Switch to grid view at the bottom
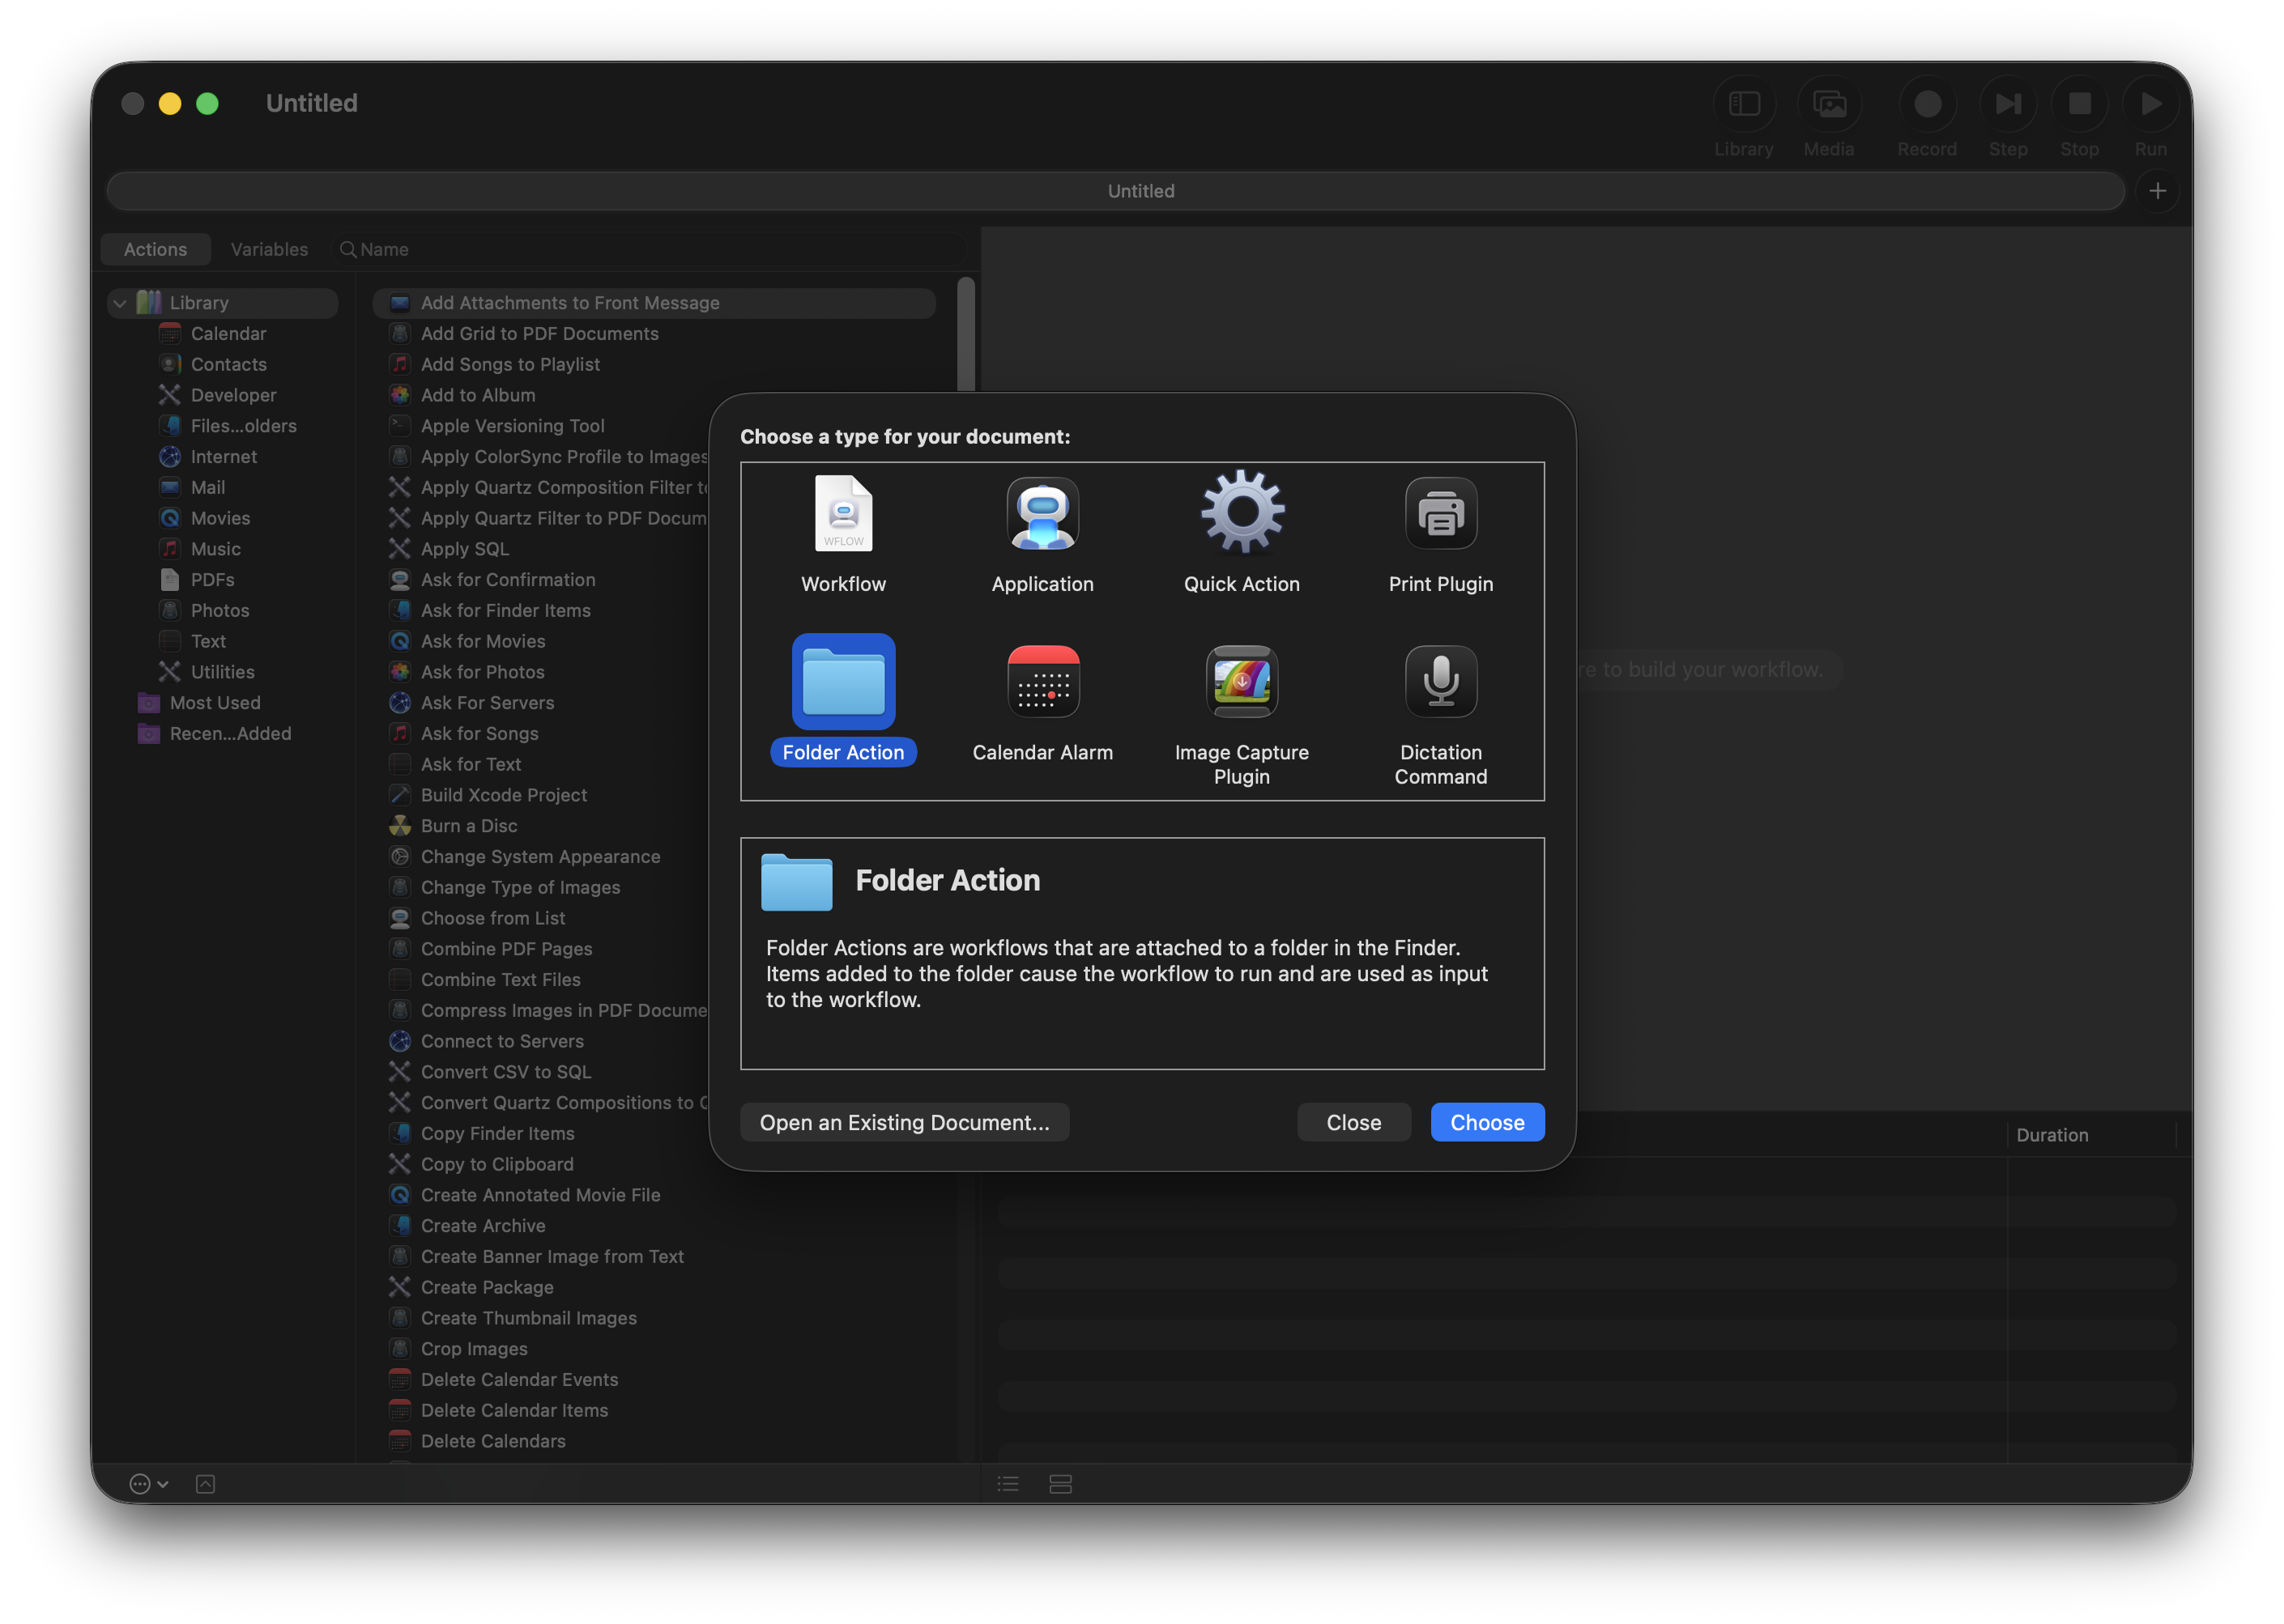 pos(1059,1484)
